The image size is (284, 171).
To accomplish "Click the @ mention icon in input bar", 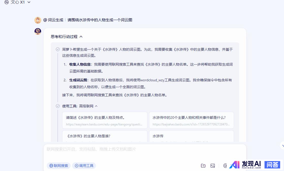I will tap(225, 166).
